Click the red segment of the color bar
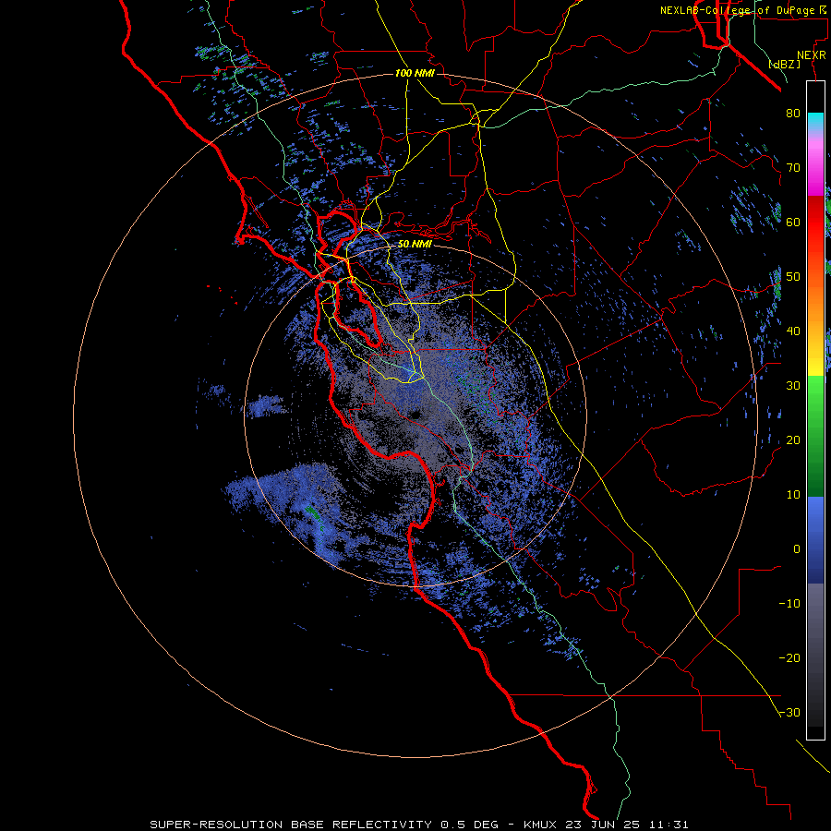 tap(815, 223)
